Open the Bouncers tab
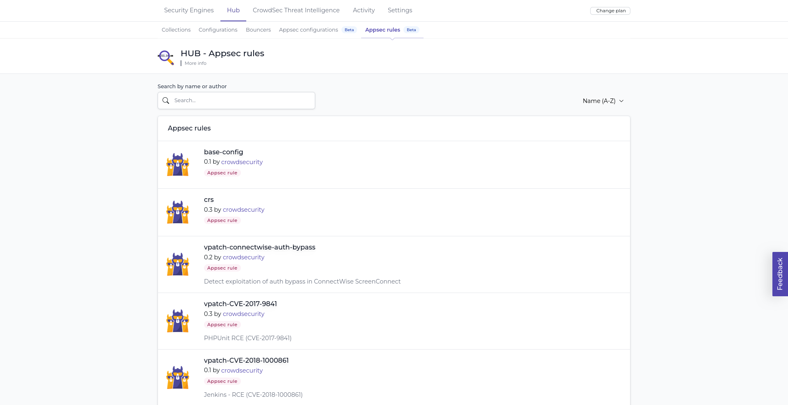Viewport: 788px width, 405px height. click(258, 30)
